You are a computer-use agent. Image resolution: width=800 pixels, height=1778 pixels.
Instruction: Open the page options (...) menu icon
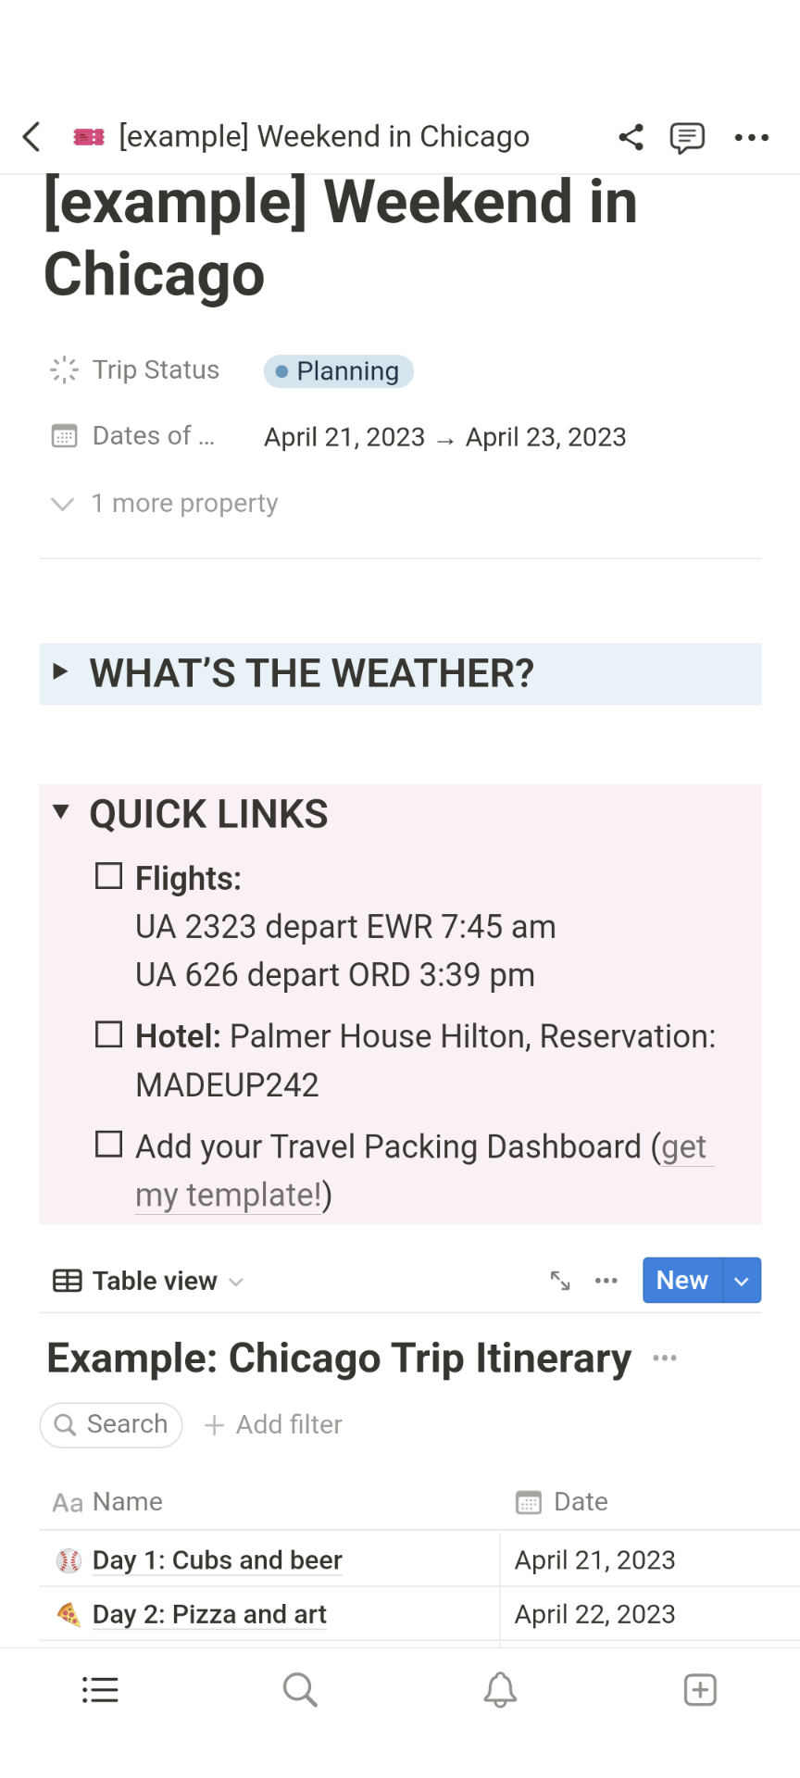coord(751,137)
